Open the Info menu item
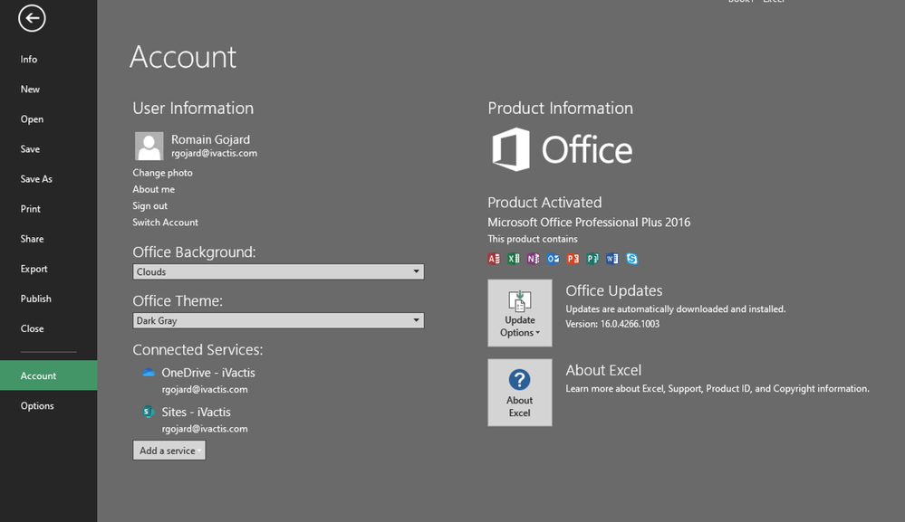The height and width of the screenshot is (522, 905). (29, 60)
